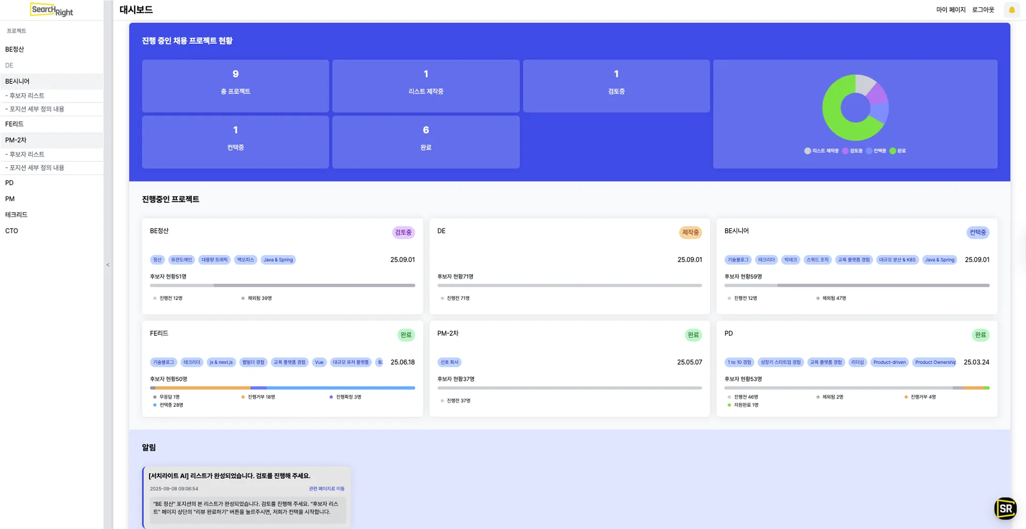This screenshot has width=1026, height=529.
Task: Expand the PM-2차 sidebar project
Action: coord(16,140)
